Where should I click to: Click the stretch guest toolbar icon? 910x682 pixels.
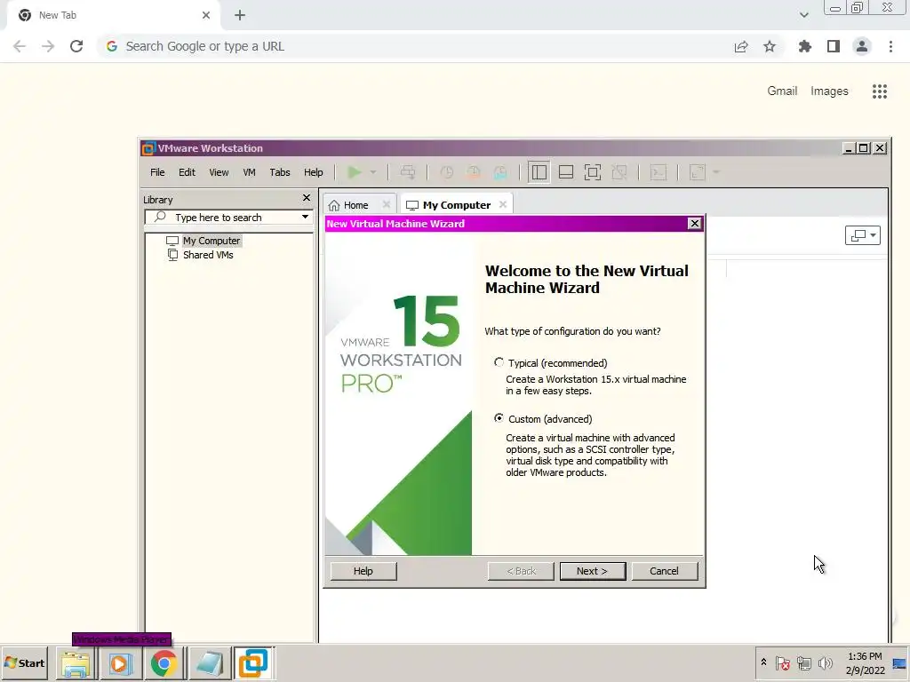[x=697, y=172]
